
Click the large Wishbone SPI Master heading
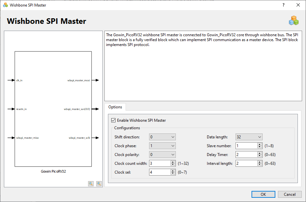[x=46, y=21]
